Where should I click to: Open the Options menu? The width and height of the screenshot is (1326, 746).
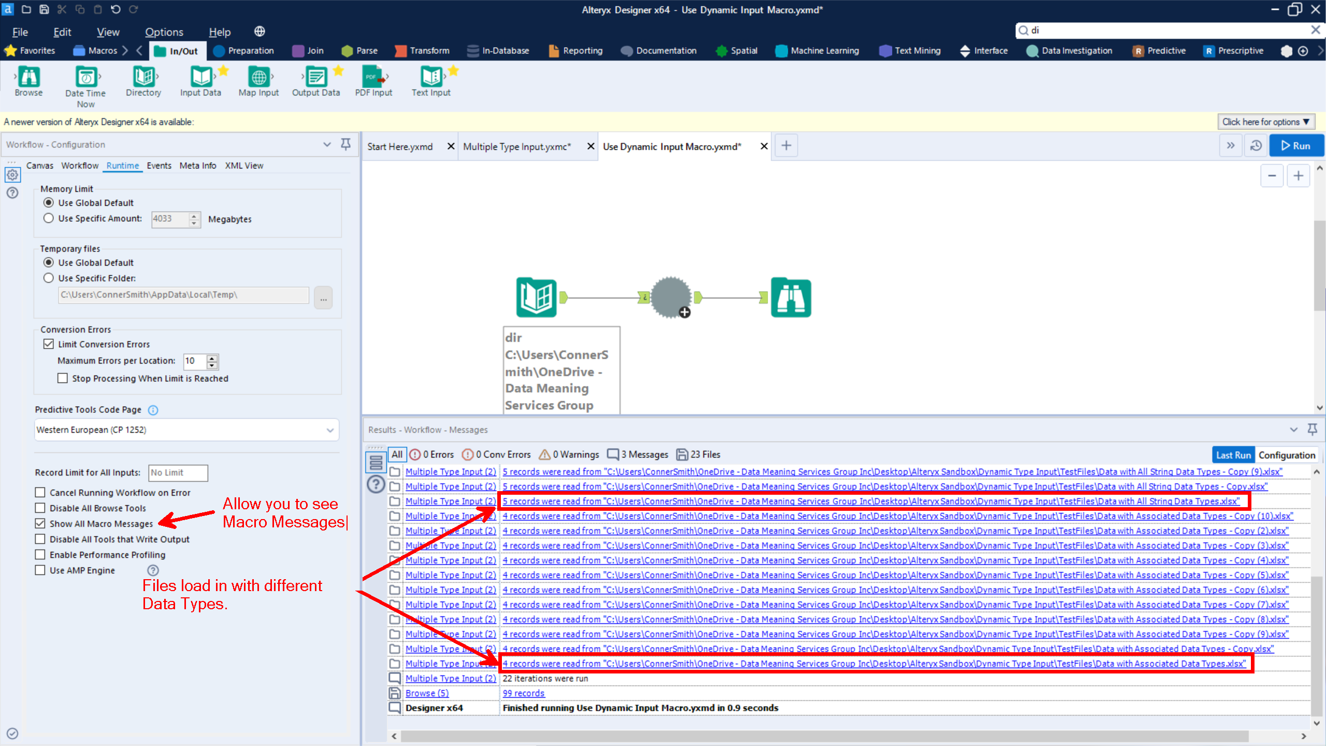click(x=164, y=32)
